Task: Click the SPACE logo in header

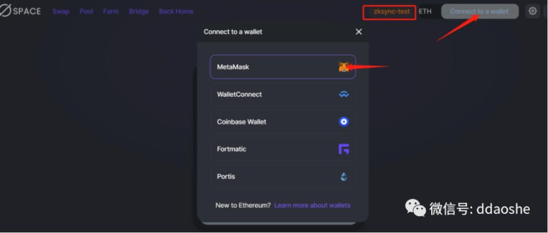Action: [x=20, y=11]
